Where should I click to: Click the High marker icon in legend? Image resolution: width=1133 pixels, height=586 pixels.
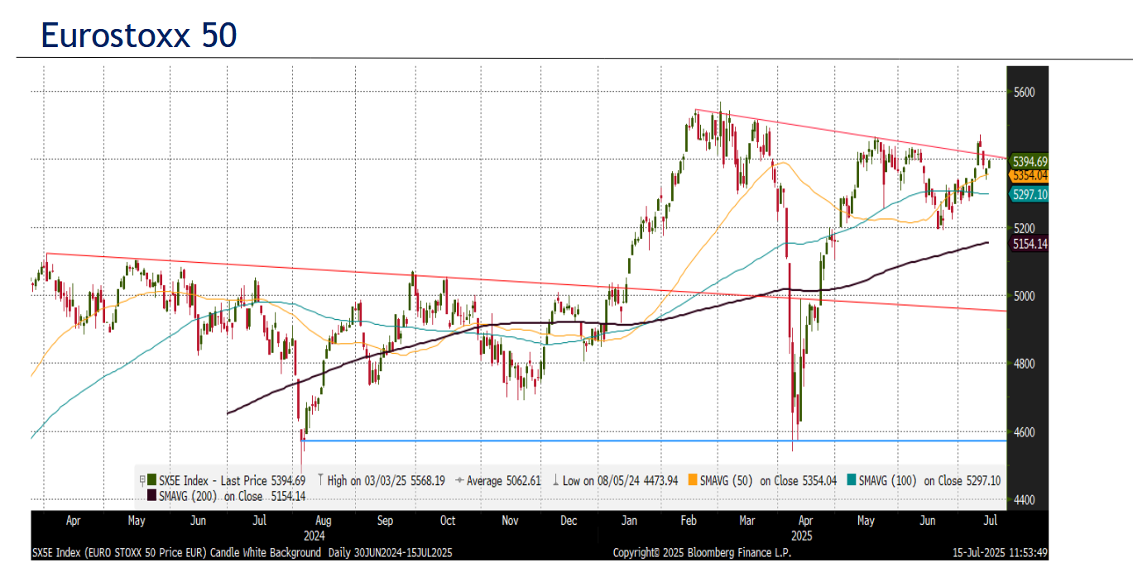(x=320, y=480)
